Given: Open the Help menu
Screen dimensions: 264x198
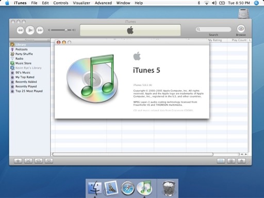Looking at the screenshot, I should tap(139, 3).
